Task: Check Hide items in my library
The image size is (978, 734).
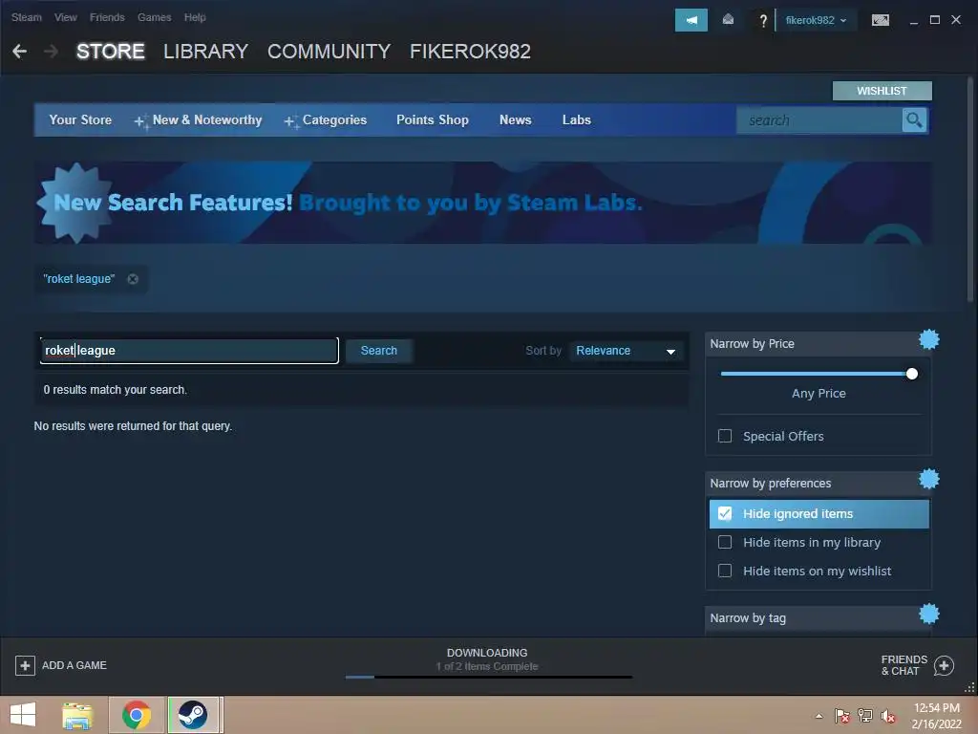Action: click(725, 542)
